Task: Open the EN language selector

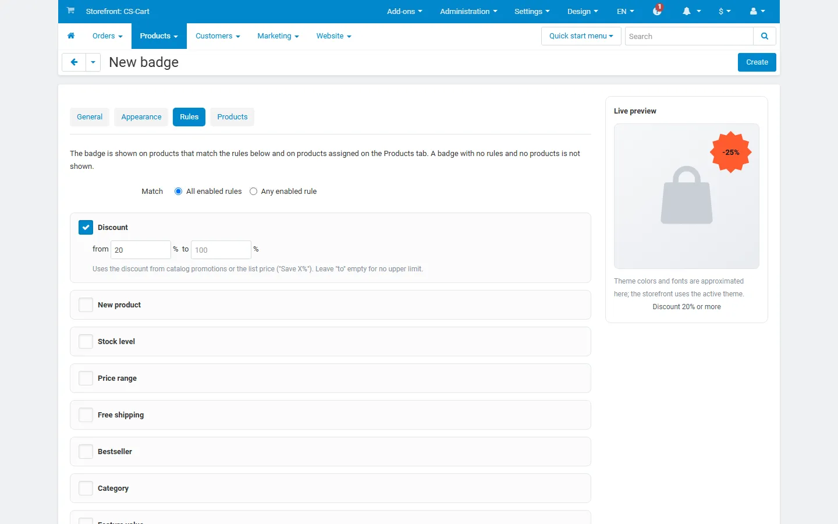Action: pos(626,12)
